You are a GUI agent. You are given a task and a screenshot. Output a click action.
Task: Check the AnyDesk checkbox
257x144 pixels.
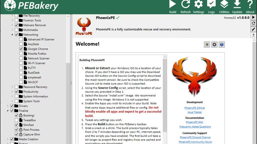[21, 44]
